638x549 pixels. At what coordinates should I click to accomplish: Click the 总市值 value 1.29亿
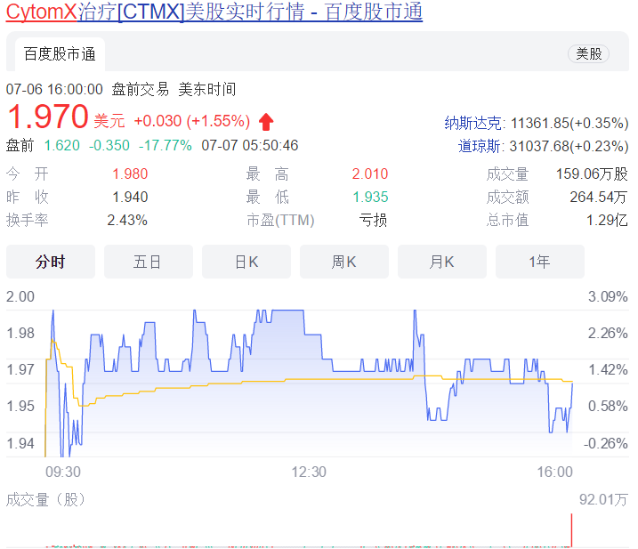(x=607, y=220)
